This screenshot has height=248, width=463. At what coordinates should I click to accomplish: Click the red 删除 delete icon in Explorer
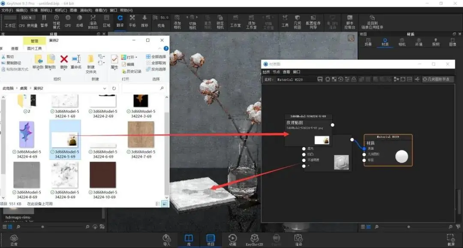tap(64, 62)
